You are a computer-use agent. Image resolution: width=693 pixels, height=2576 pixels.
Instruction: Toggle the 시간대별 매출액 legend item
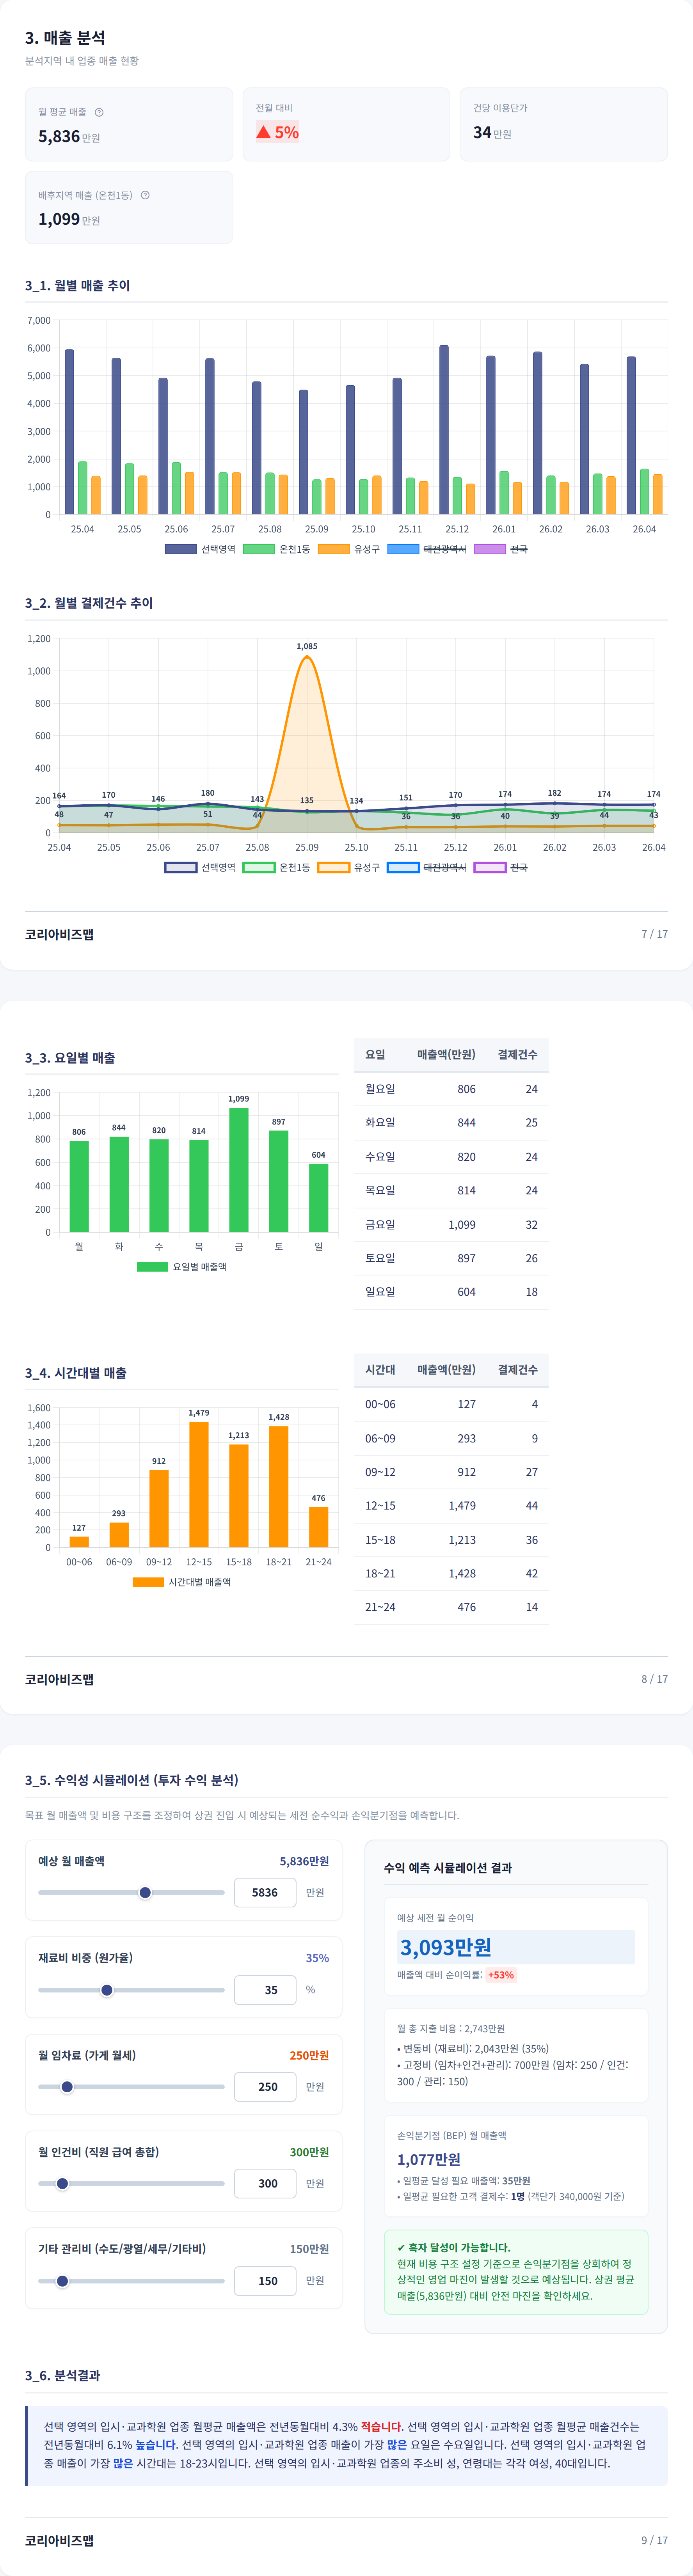(x=182, y=1582)
